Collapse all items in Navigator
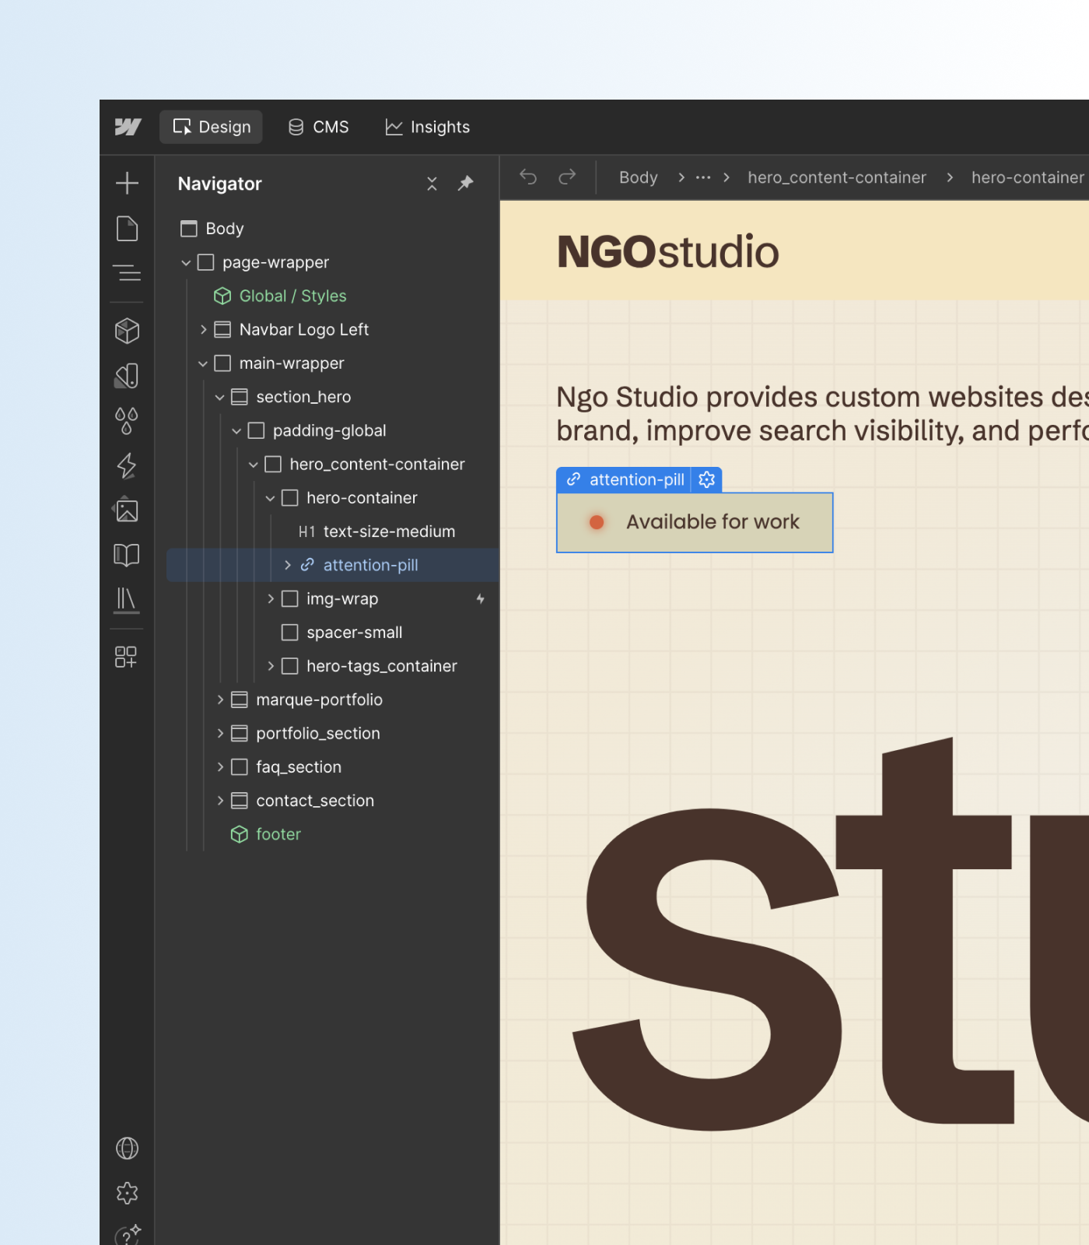Image resolution: width=1089 pixels, height=1245 pixels. (432, 184)
